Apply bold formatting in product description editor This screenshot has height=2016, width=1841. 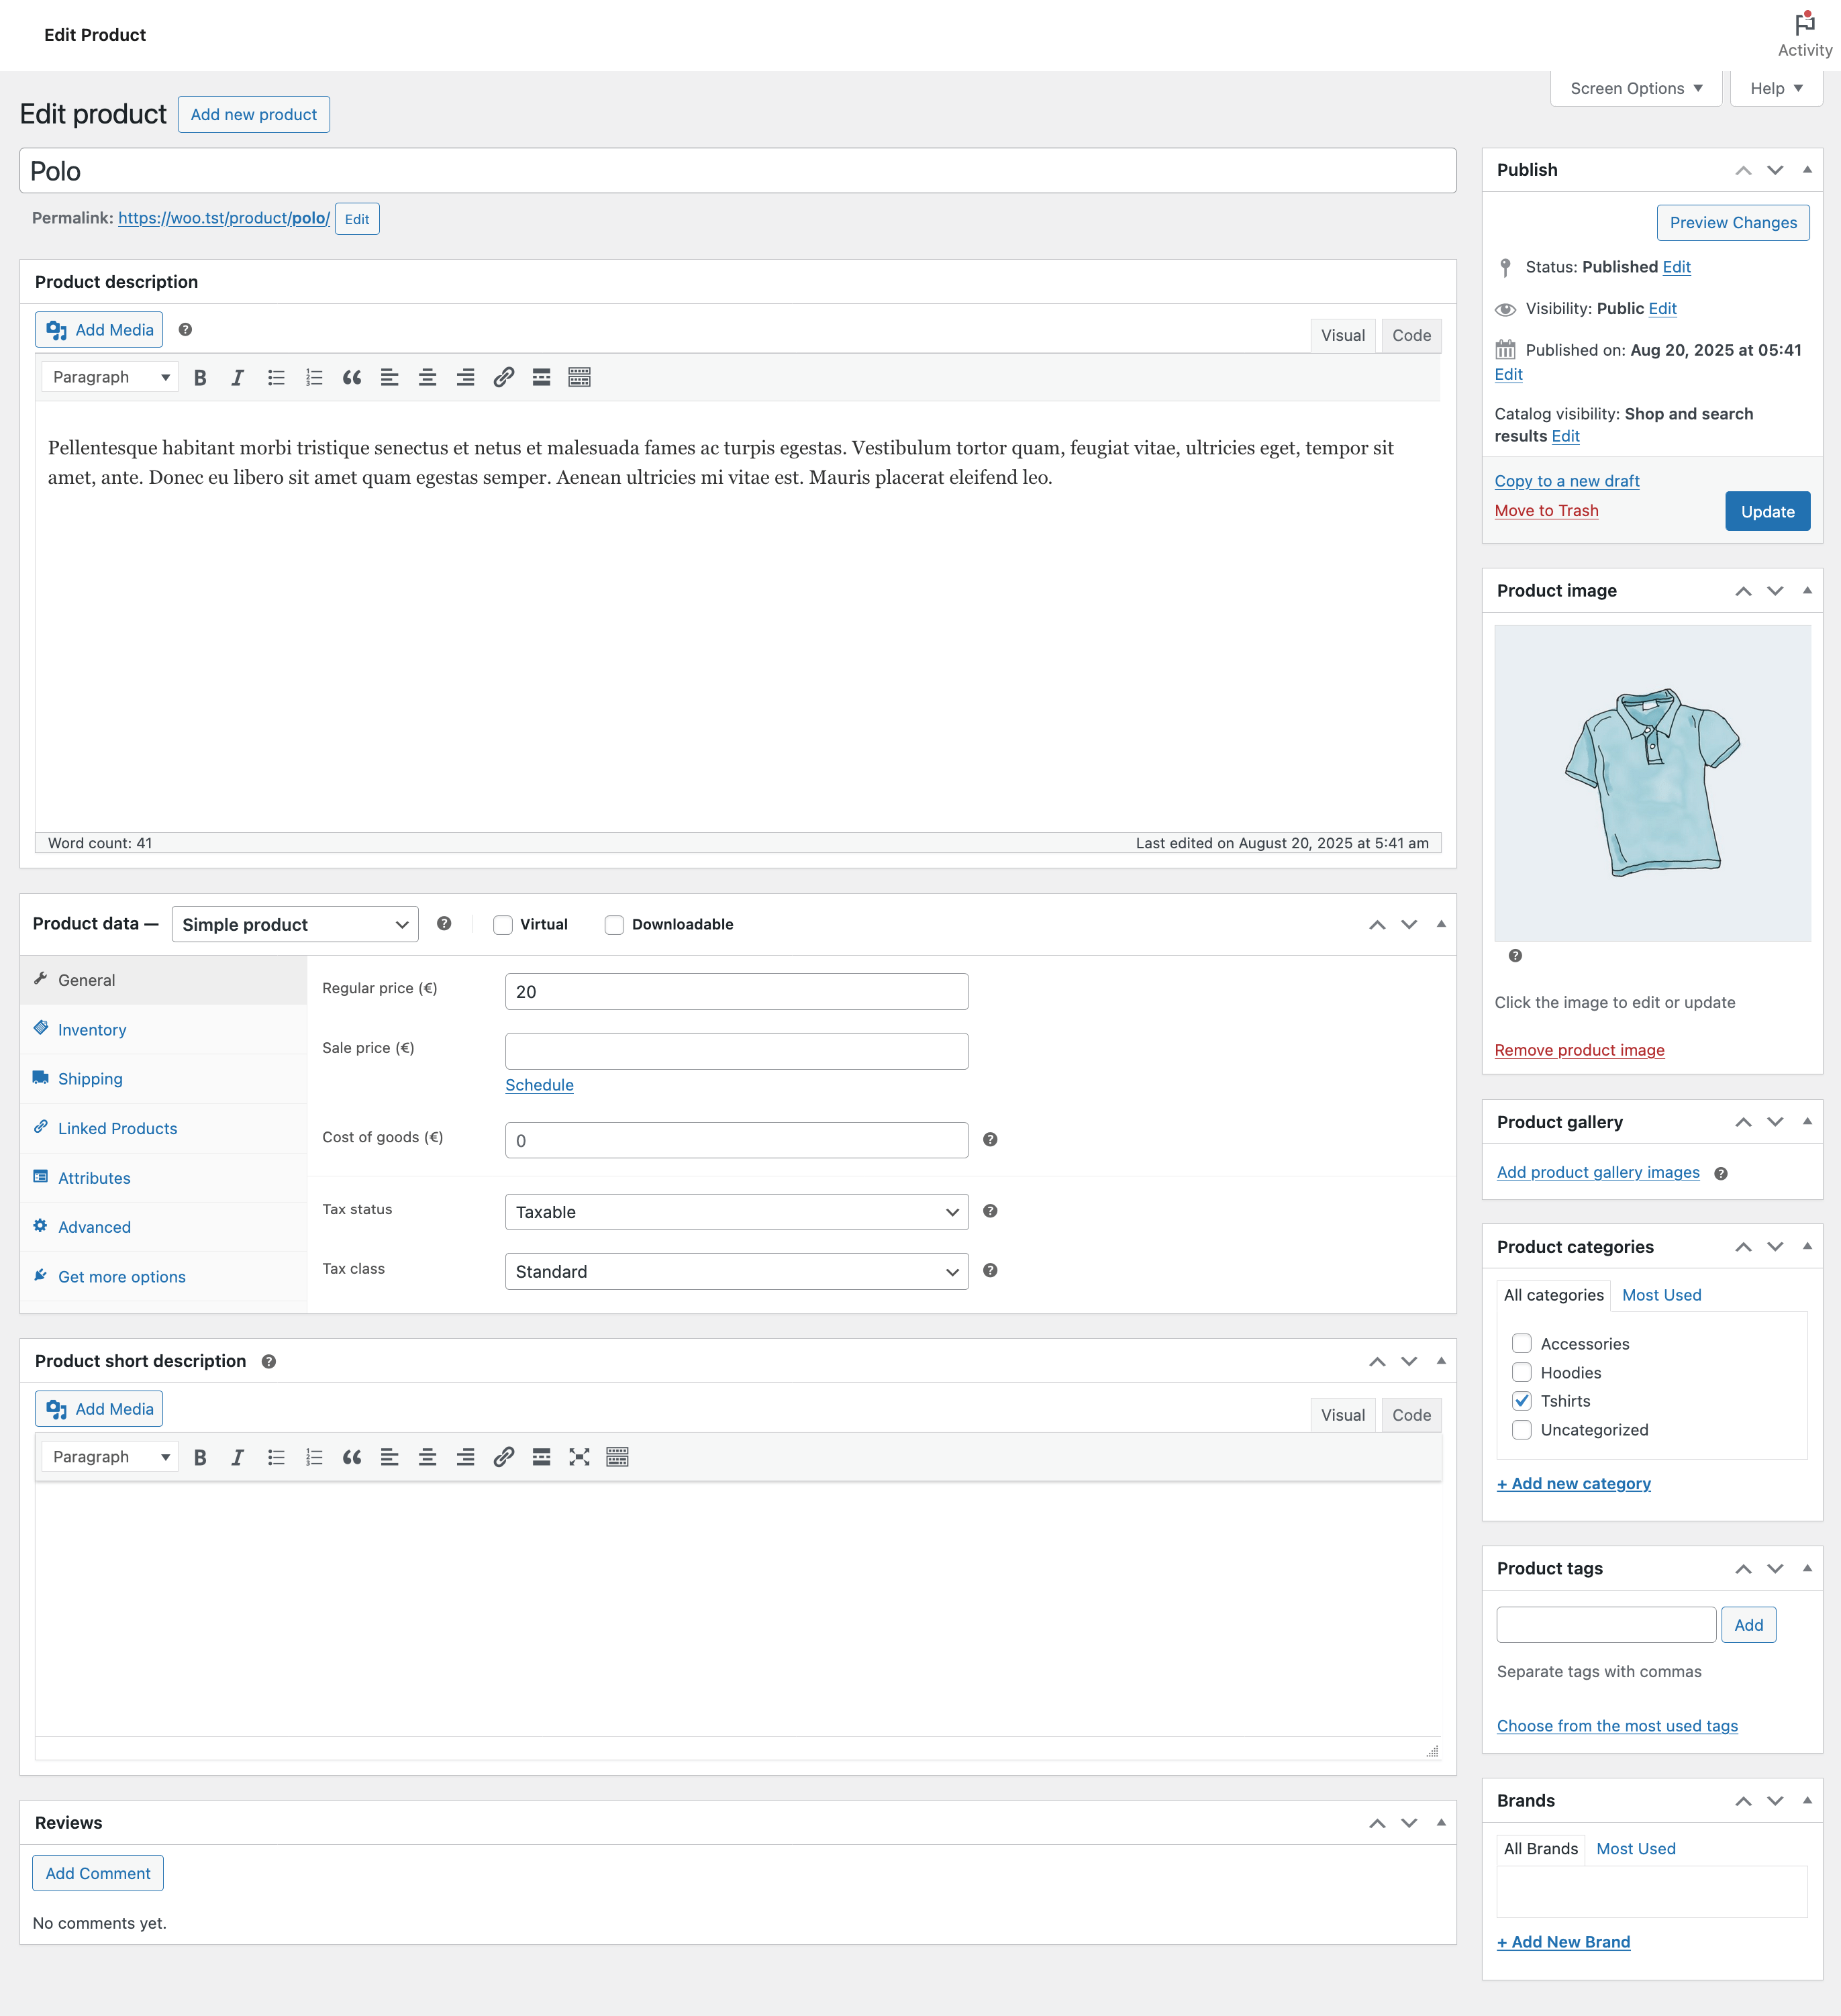(200, 377)
